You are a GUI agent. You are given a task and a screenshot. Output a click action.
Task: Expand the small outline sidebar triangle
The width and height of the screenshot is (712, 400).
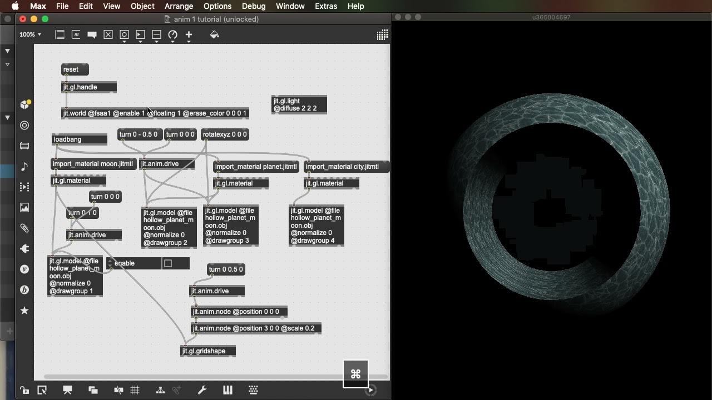point(7,64)
